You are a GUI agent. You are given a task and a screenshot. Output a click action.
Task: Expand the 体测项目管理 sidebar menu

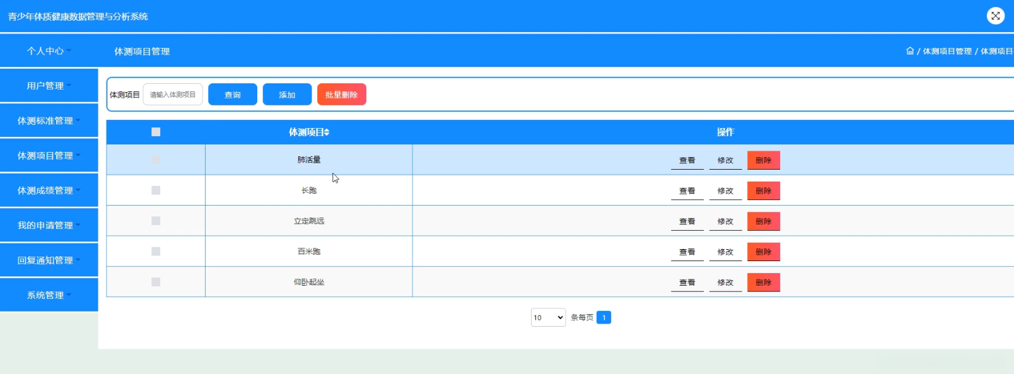[49, 155]
